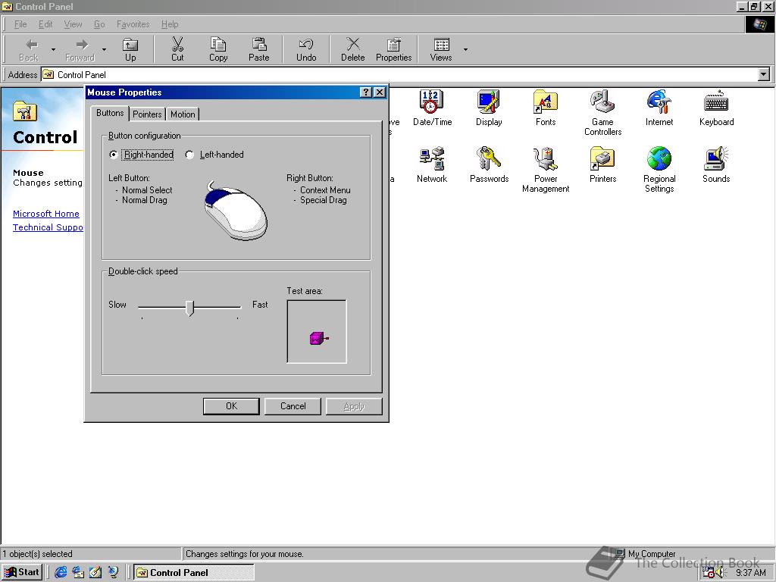
Task: Click the Technical Support link
Action: [48, 227]
